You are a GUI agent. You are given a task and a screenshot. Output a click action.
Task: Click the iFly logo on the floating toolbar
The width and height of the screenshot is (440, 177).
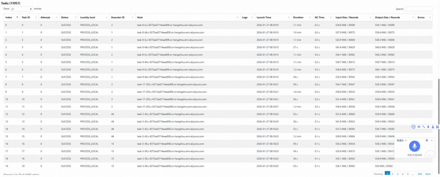[x=413, y=127]
